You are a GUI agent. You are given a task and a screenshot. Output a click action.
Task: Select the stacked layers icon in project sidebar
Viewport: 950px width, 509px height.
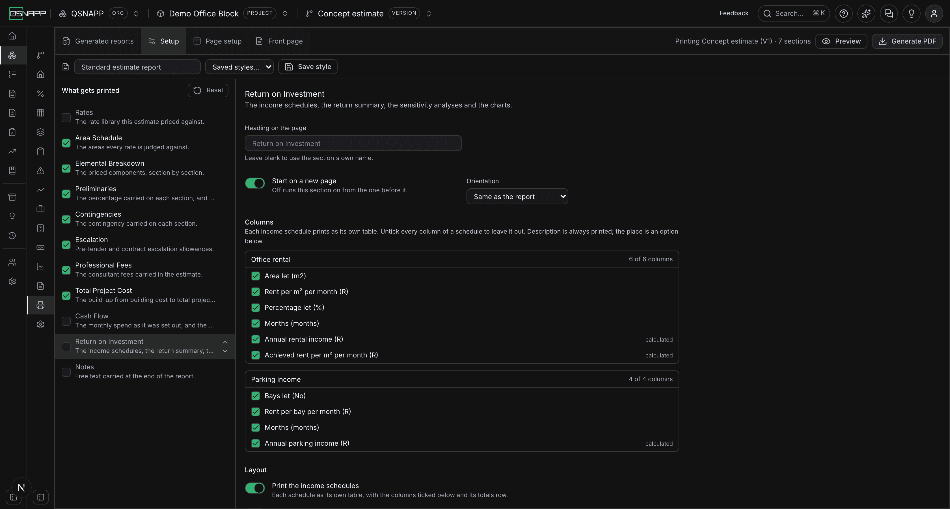(x=40, y=132)
